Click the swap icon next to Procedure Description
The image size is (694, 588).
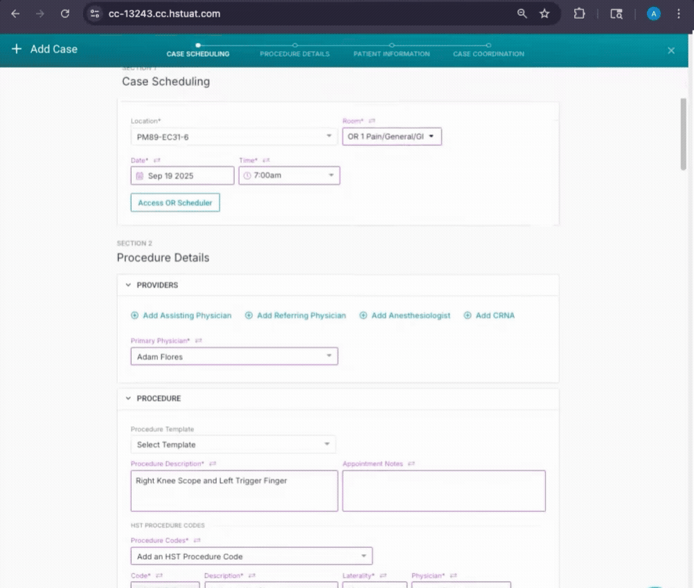click(213, 463)
